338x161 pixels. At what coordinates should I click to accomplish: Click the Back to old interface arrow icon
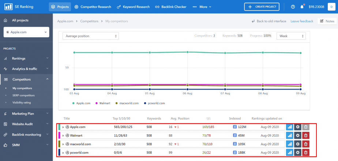(253, 21)
